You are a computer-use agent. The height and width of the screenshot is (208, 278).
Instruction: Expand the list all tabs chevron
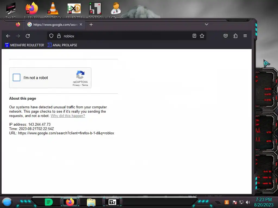(207, 24)
